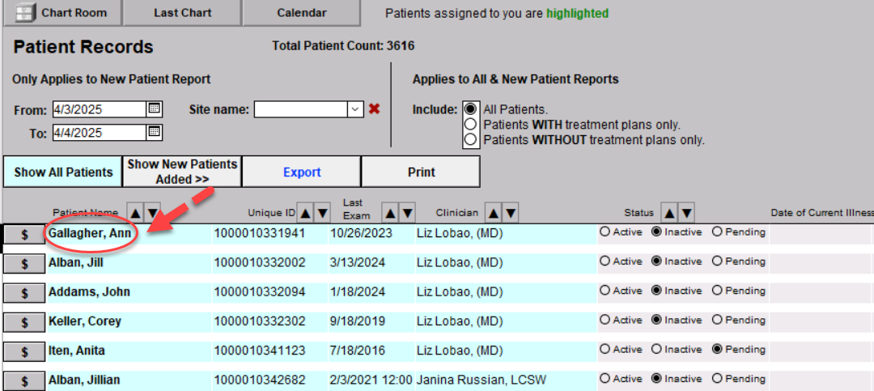Screen dimensions: 874x391
Task: Open the To date calendar picker
Action: [x=155, y=132]
